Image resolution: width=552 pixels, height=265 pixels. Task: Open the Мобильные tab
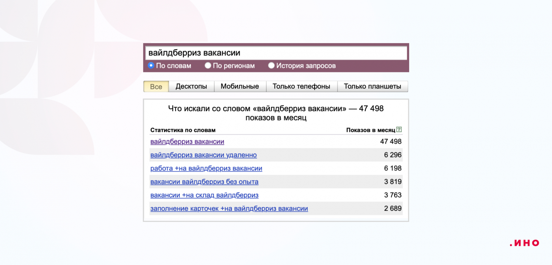tap(240, 86)
